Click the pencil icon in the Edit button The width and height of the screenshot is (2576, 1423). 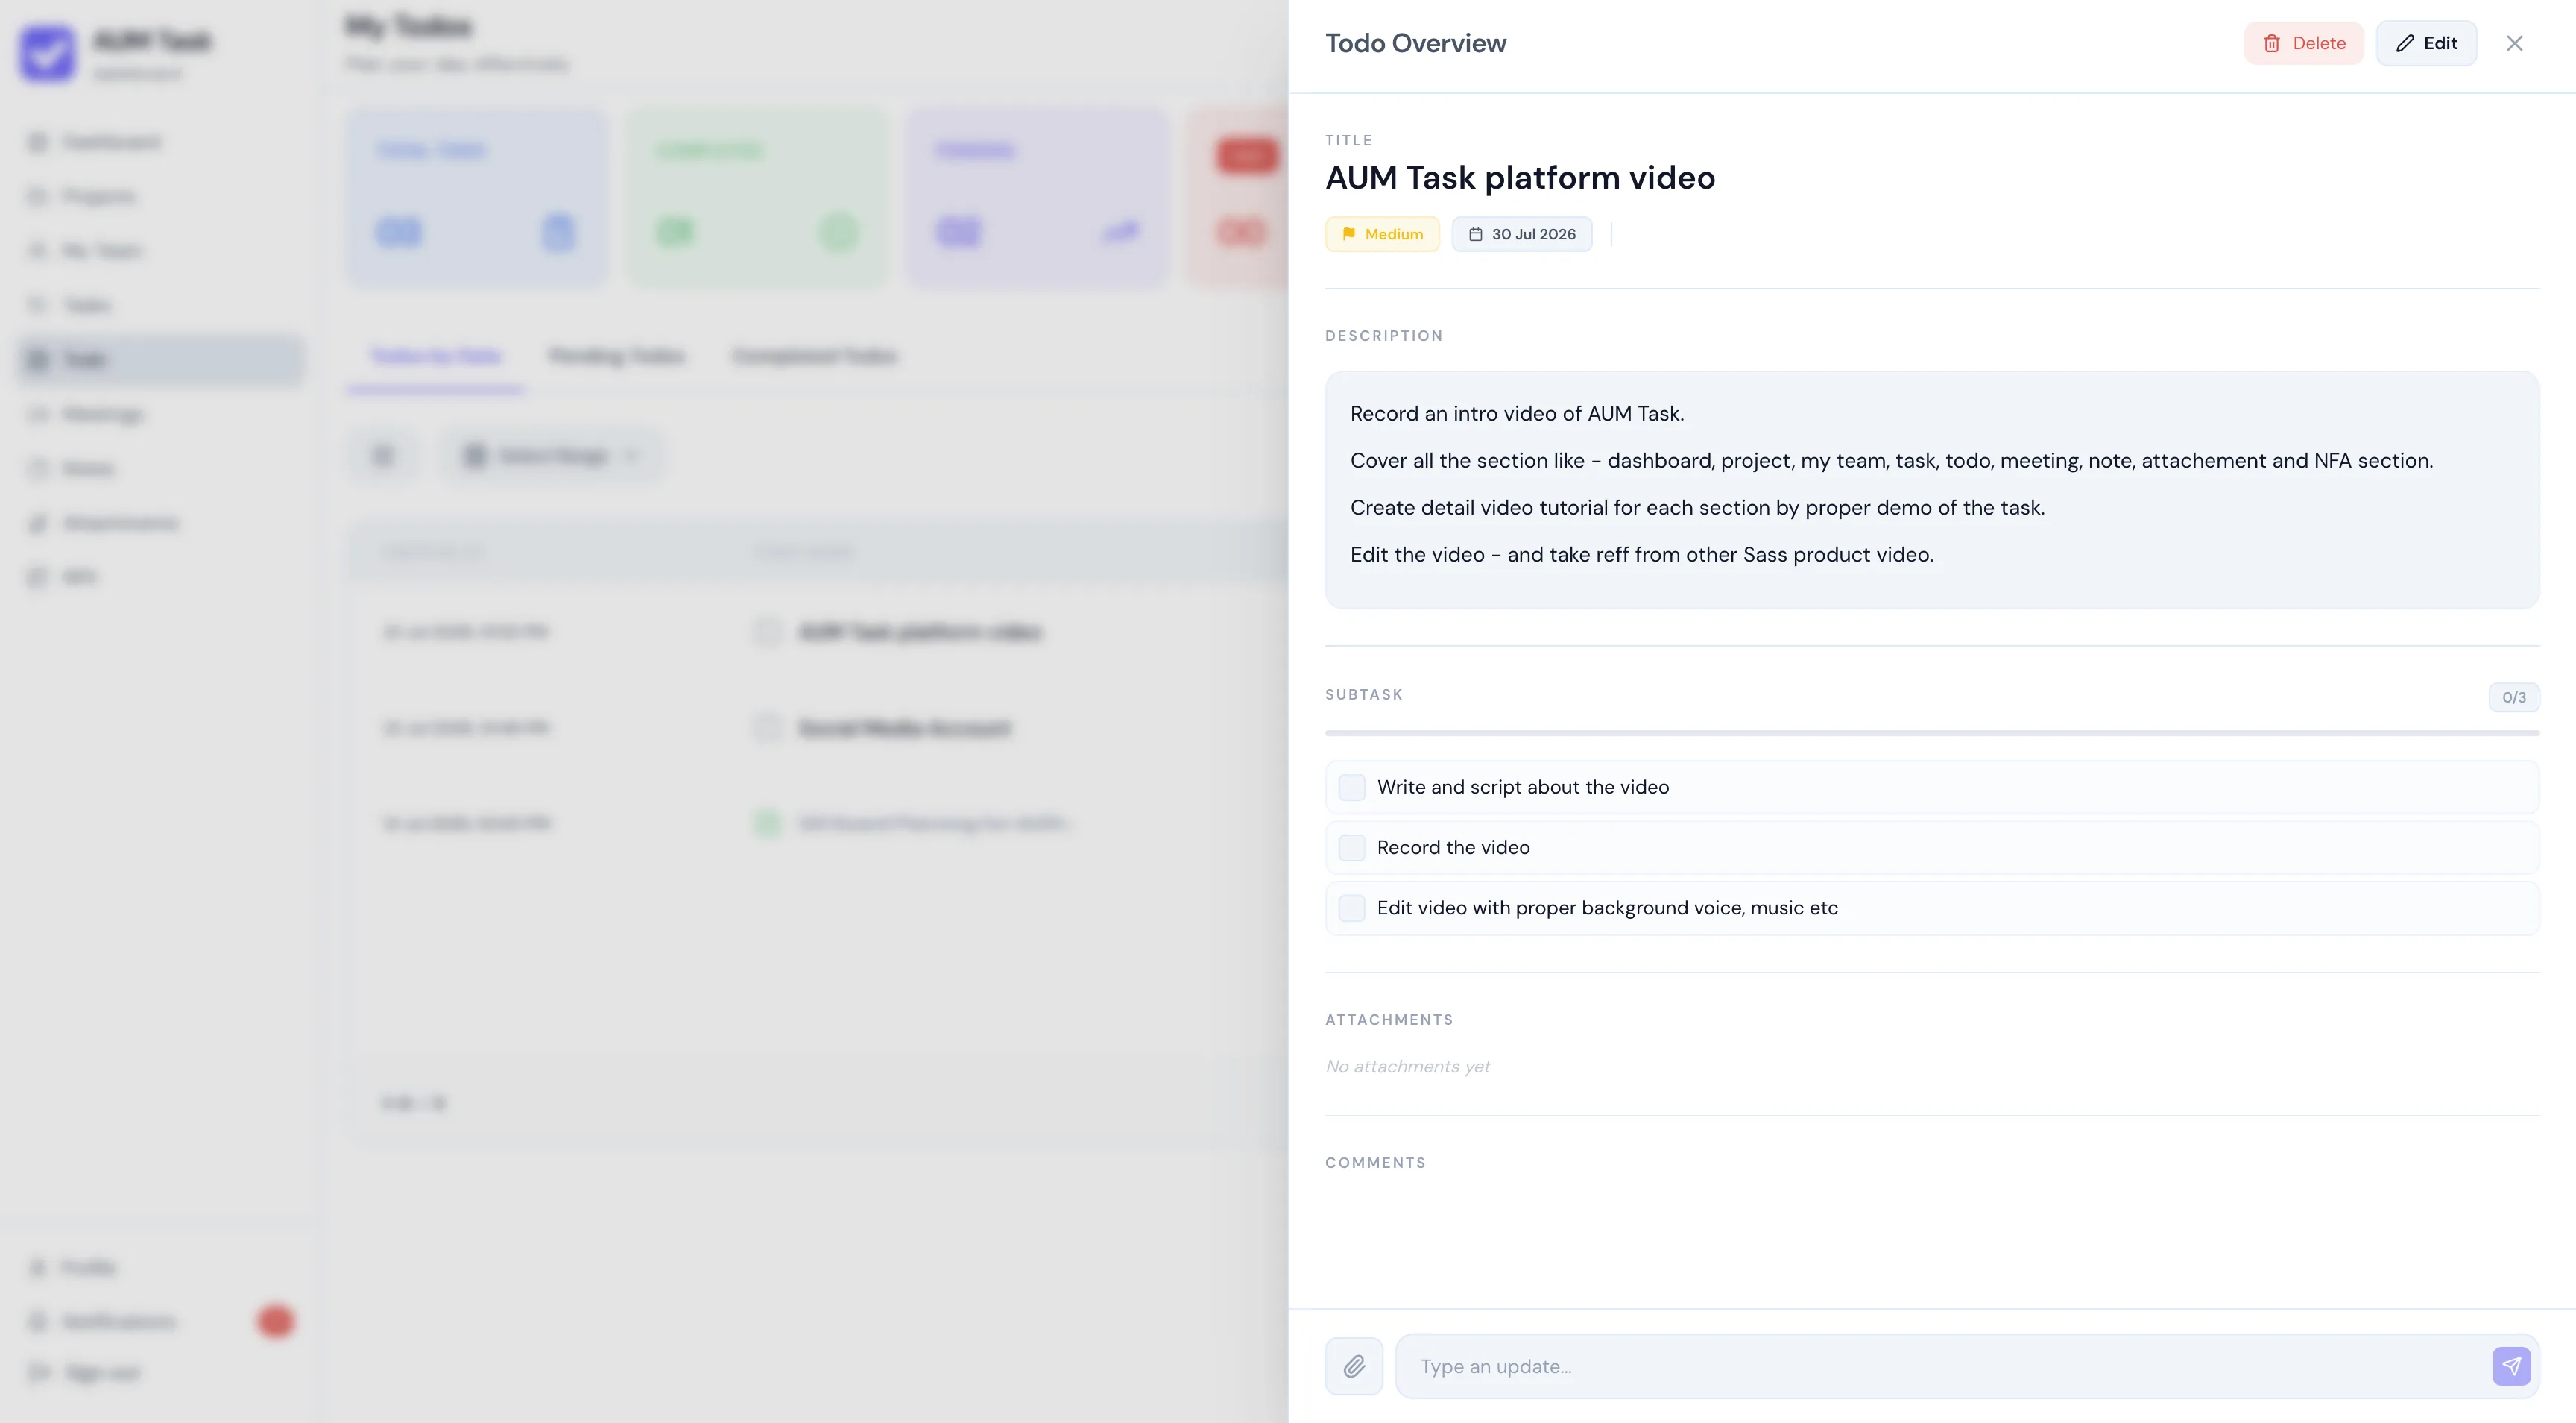coord(2405,43)
